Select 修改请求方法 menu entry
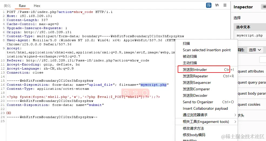266x141 pixels. (207, 128)
